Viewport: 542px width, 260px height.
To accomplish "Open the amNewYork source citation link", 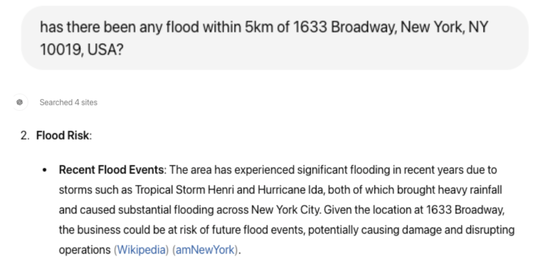I will [x=204, y=250].
